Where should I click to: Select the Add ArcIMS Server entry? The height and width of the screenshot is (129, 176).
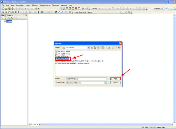[x=63, y=54]
